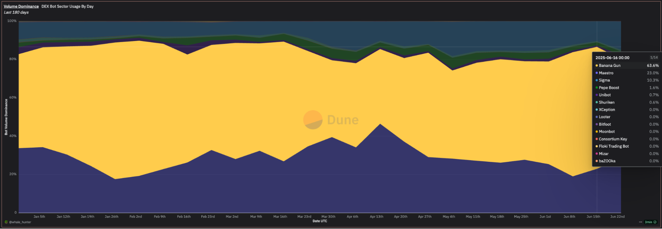Click the 23.0% Maestro value
662x229 pixels.
[x=653, y=73]
